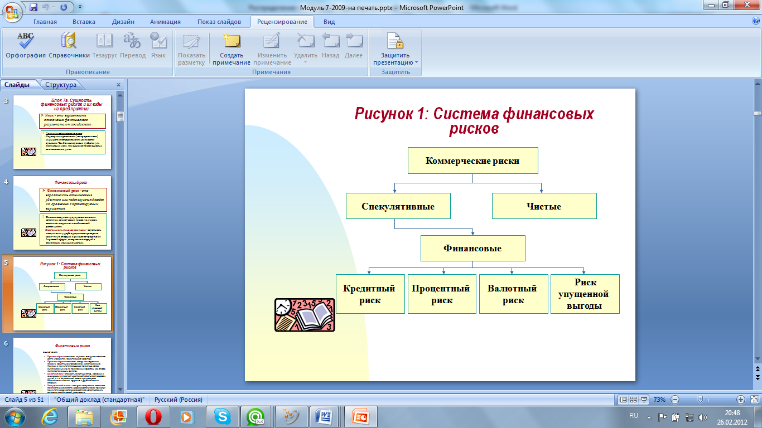
Task: Click the Удалить comment icon
Action: coord(305,42)
